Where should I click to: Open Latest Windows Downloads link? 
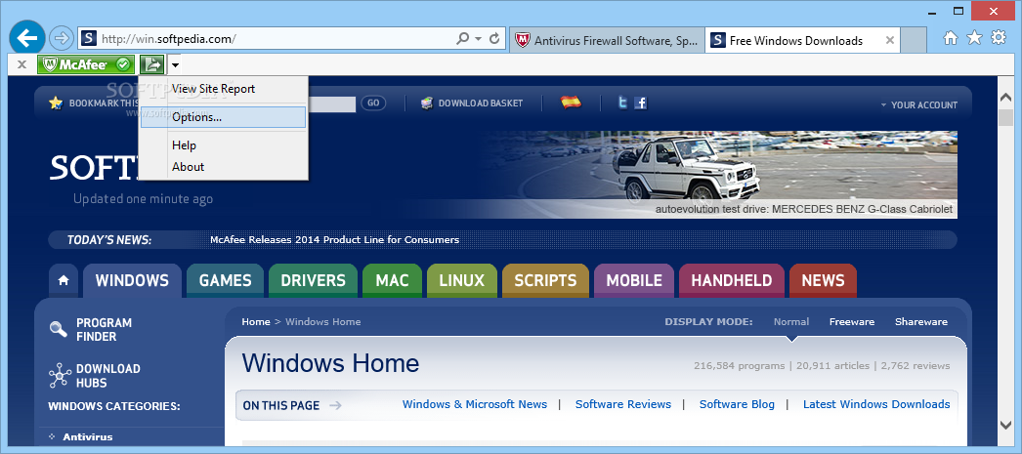point(876,404)
